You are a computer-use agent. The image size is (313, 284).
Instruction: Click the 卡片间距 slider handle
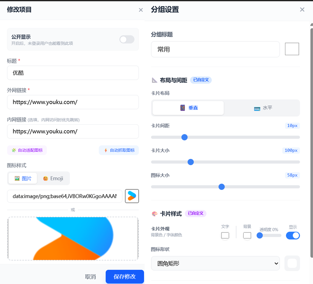pos(184,137)
